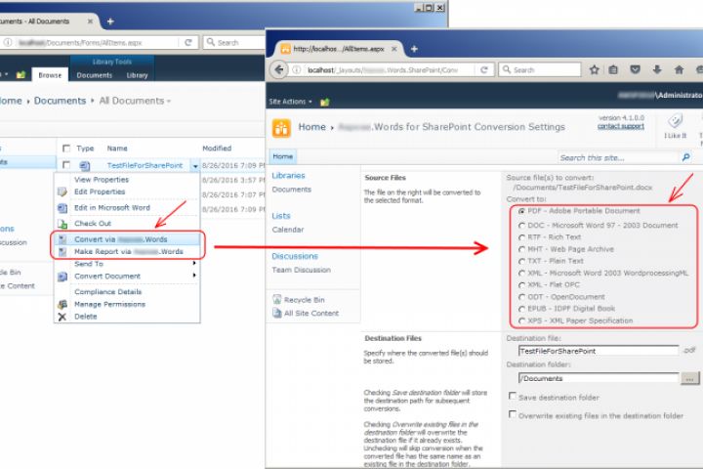Toggle select-all checkbox in document list header
Viewport: 703px width, 469px height.
click(x=66, y=149)
